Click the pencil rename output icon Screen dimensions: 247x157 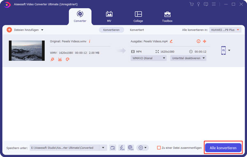(x=171, y=41)
